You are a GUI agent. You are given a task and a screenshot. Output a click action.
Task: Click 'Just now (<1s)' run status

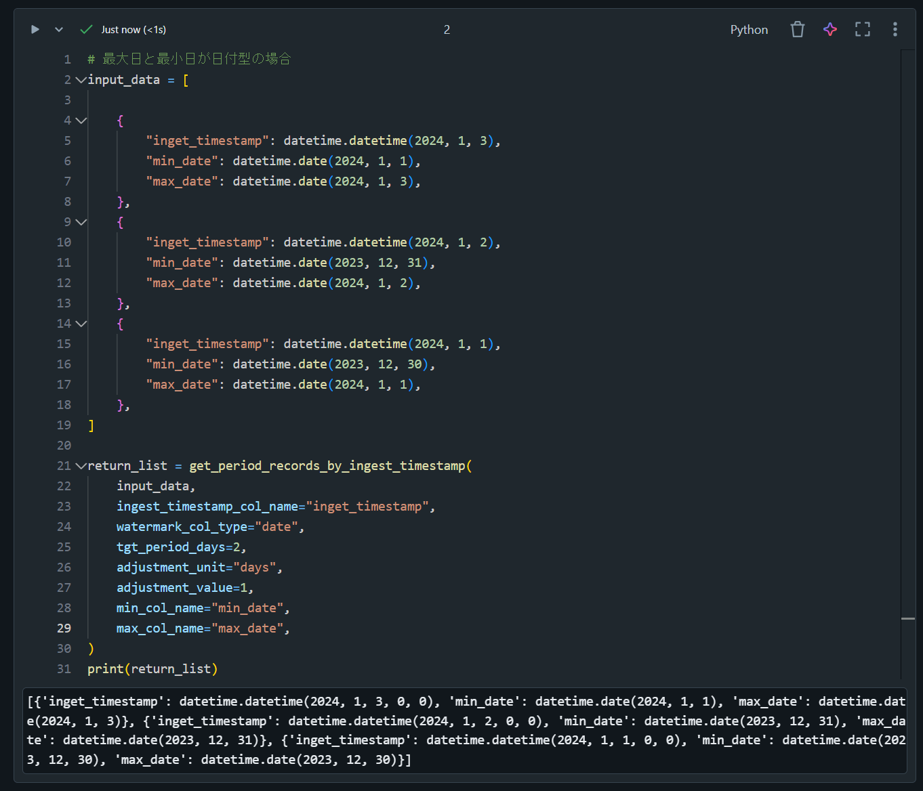(x=134, y=30)
